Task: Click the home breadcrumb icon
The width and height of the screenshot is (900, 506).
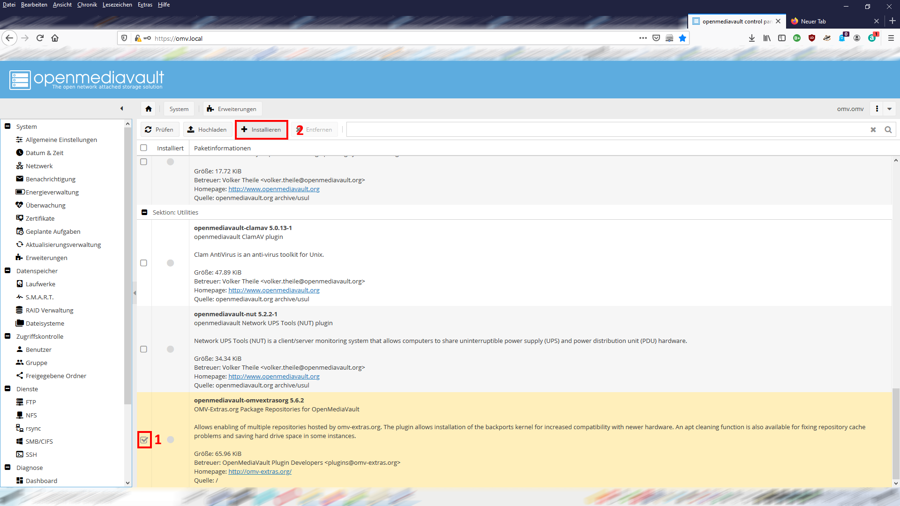Action: 149,109
